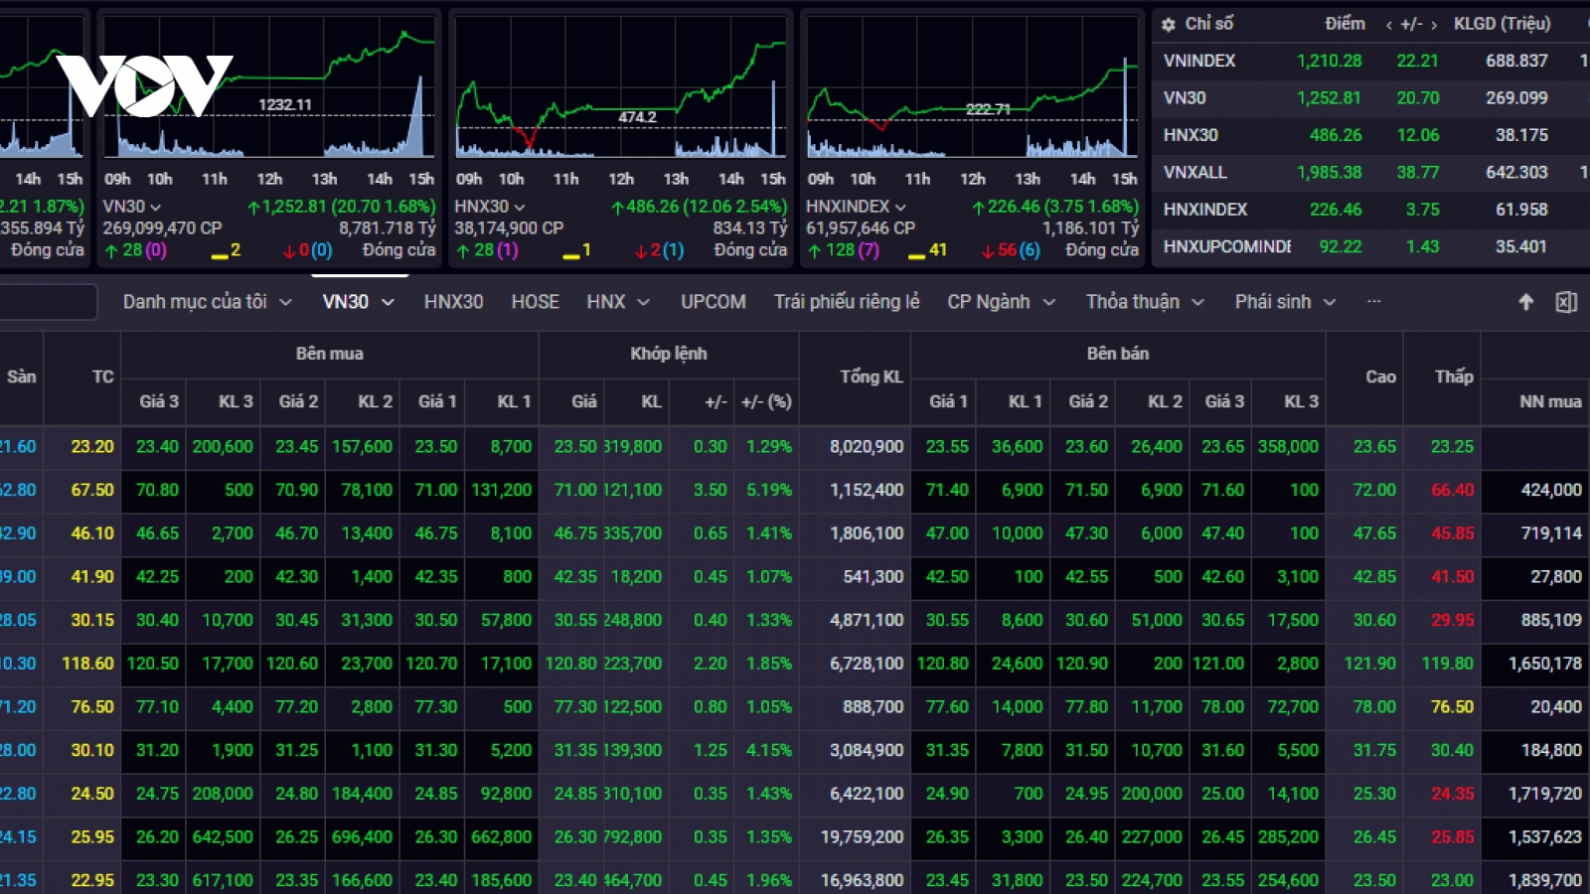Open the Phái sinh dropdown

pyautogui.click(x=1330, y=302)
